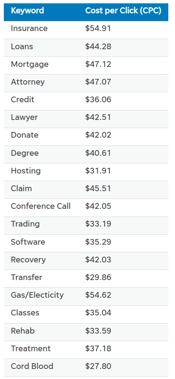Image resolution: width=175 pixels, height=379 pixels.
Task: Click the Loans keyword row
Action: pos(86,46)
